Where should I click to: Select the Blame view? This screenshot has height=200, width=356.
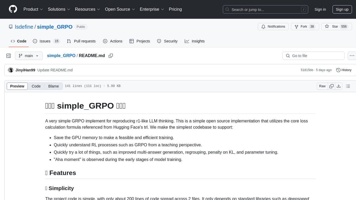(54, 86)
